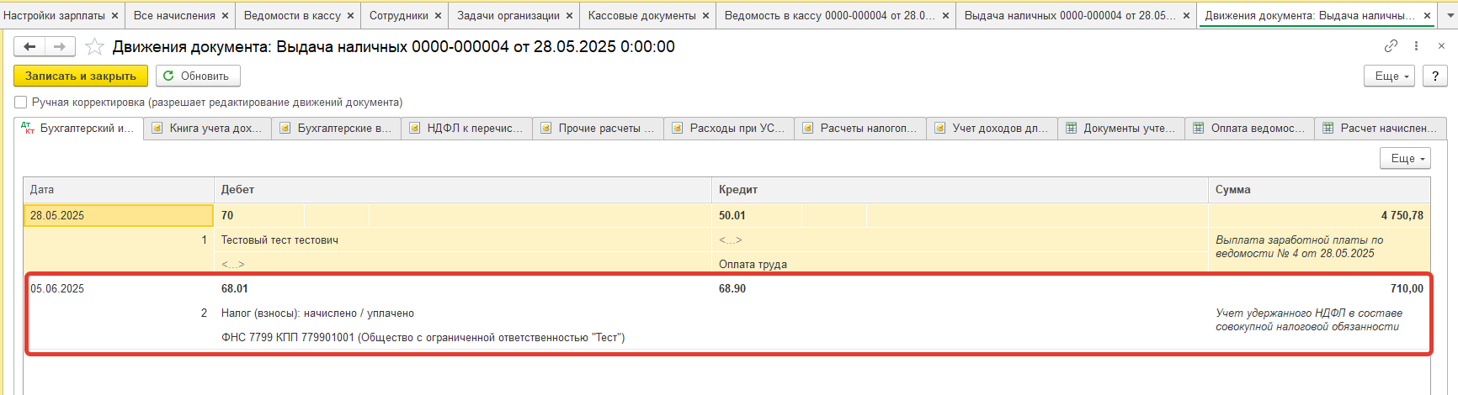Open the Оплата ведомостей register tab

click(x=1250, y=129)
